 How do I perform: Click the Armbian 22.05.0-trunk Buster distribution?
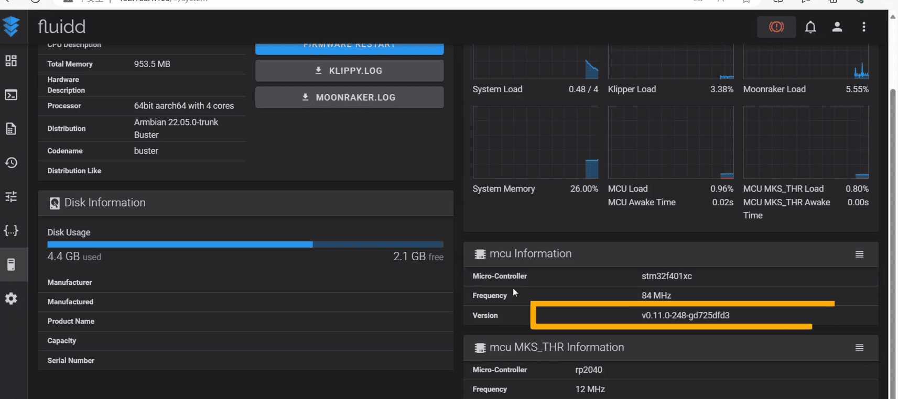point(176,128)
